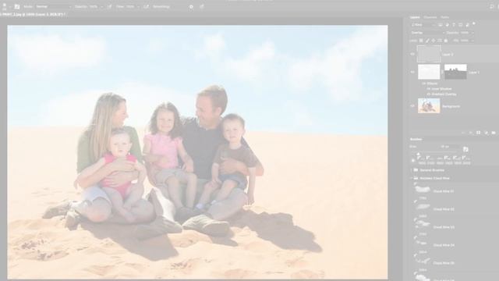Viewport: 499px width, 281px height.
Task: Filter layers by adjustment layers icon
Action: coord(447,24)
